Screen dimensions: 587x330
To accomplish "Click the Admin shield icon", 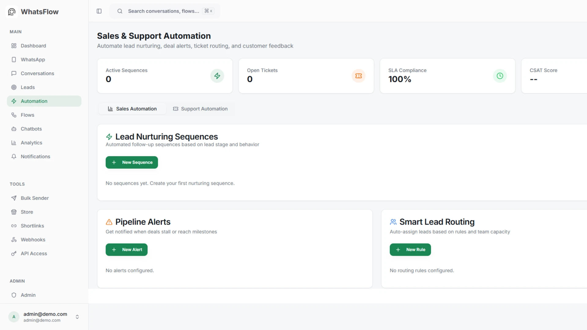I will [x=14, y=295].
